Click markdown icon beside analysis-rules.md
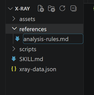 click(x=17, y=39)
